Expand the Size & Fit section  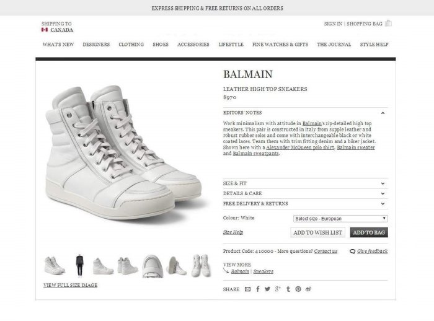[x=384, y=183]
